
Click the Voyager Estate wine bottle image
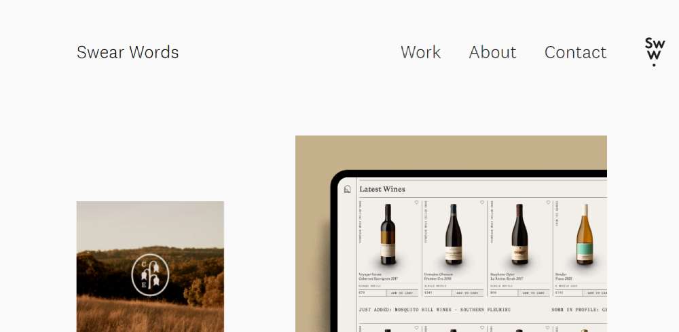pyautogui.click(x=388, y=234)
